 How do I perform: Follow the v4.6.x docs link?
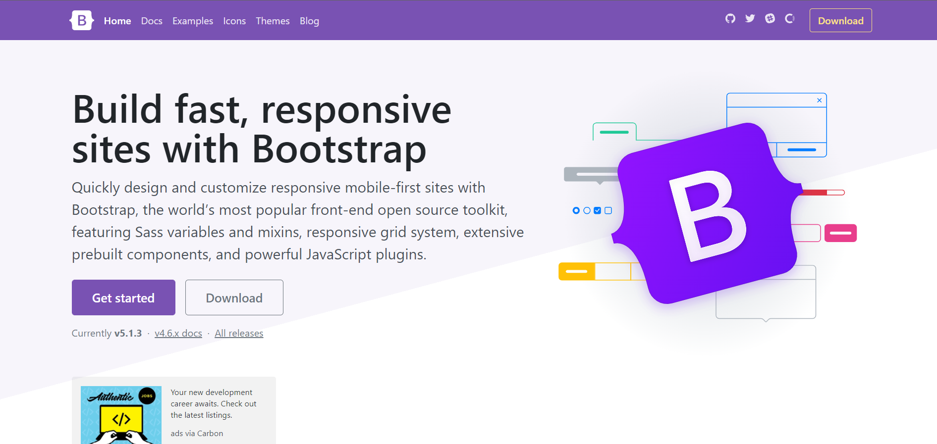coord(178,333)
